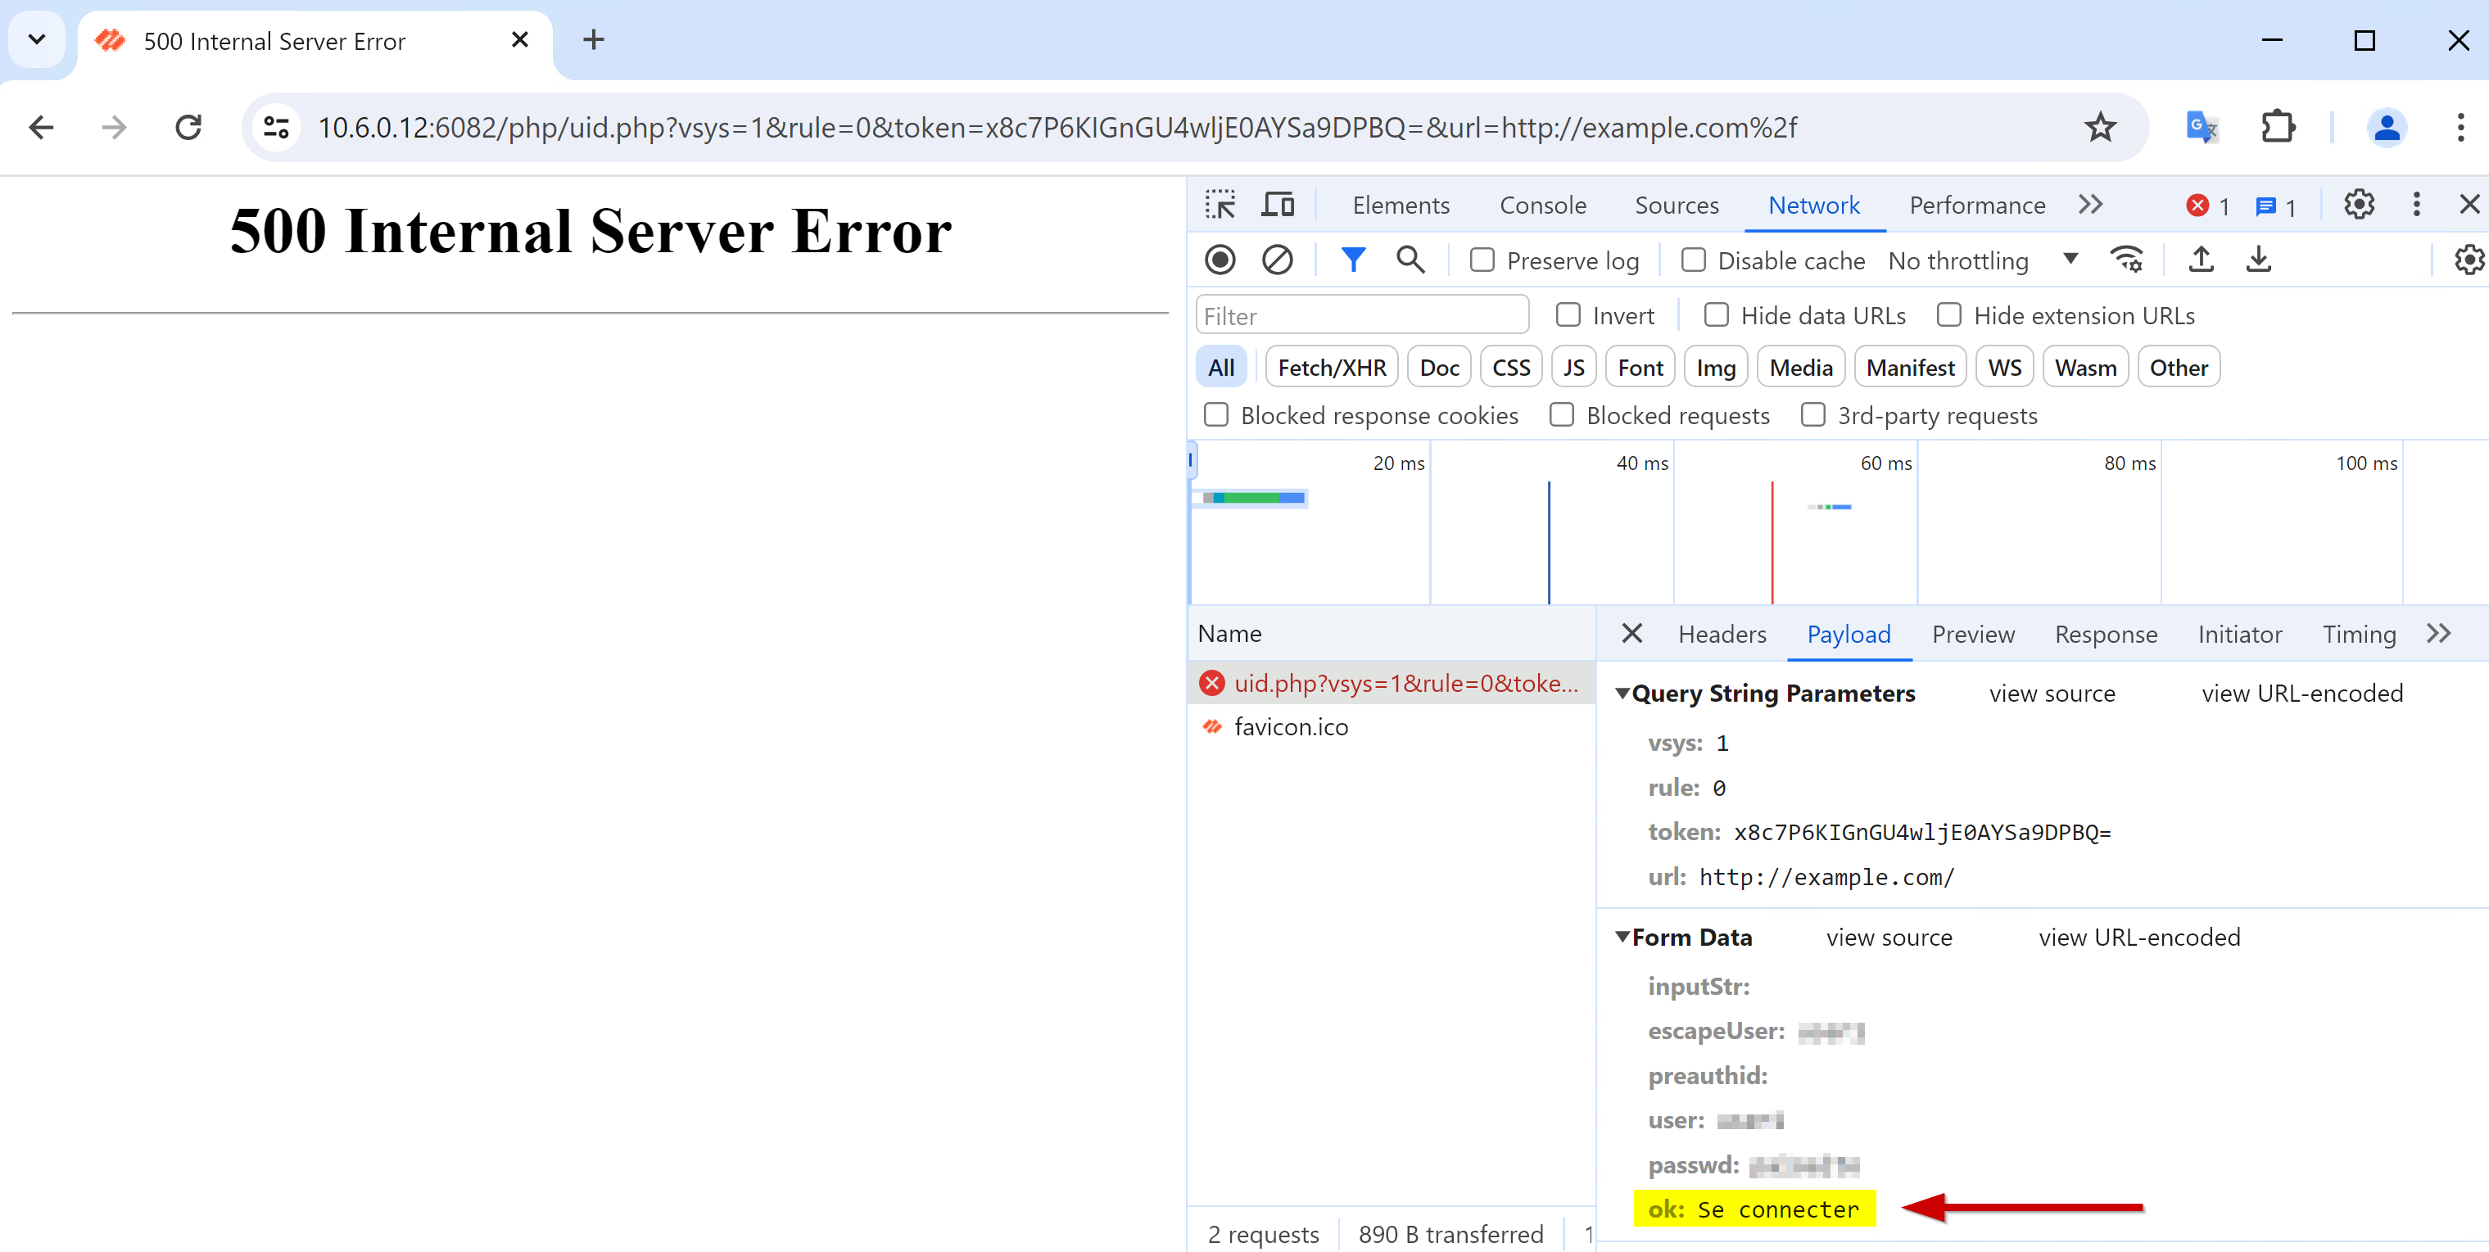Tick the Hide data URLs checkbox

point(1716,316)
